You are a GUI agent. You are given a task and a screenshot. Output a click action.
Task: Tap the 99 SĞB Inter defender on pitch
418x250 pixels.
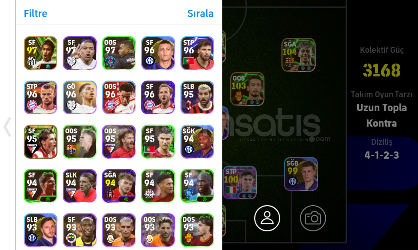pyautogui.click(x=301, y=174)
